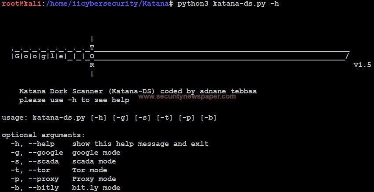The image size is (374, 192).
Task: Click the www.securitynewspaper.com watermark
Action: pyautogui.click(x=187, y=96)
